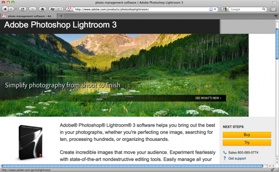Toggle the sidebar panel toolbar button
This screenshot has height=172, width=279.
[x=60, y=9]
